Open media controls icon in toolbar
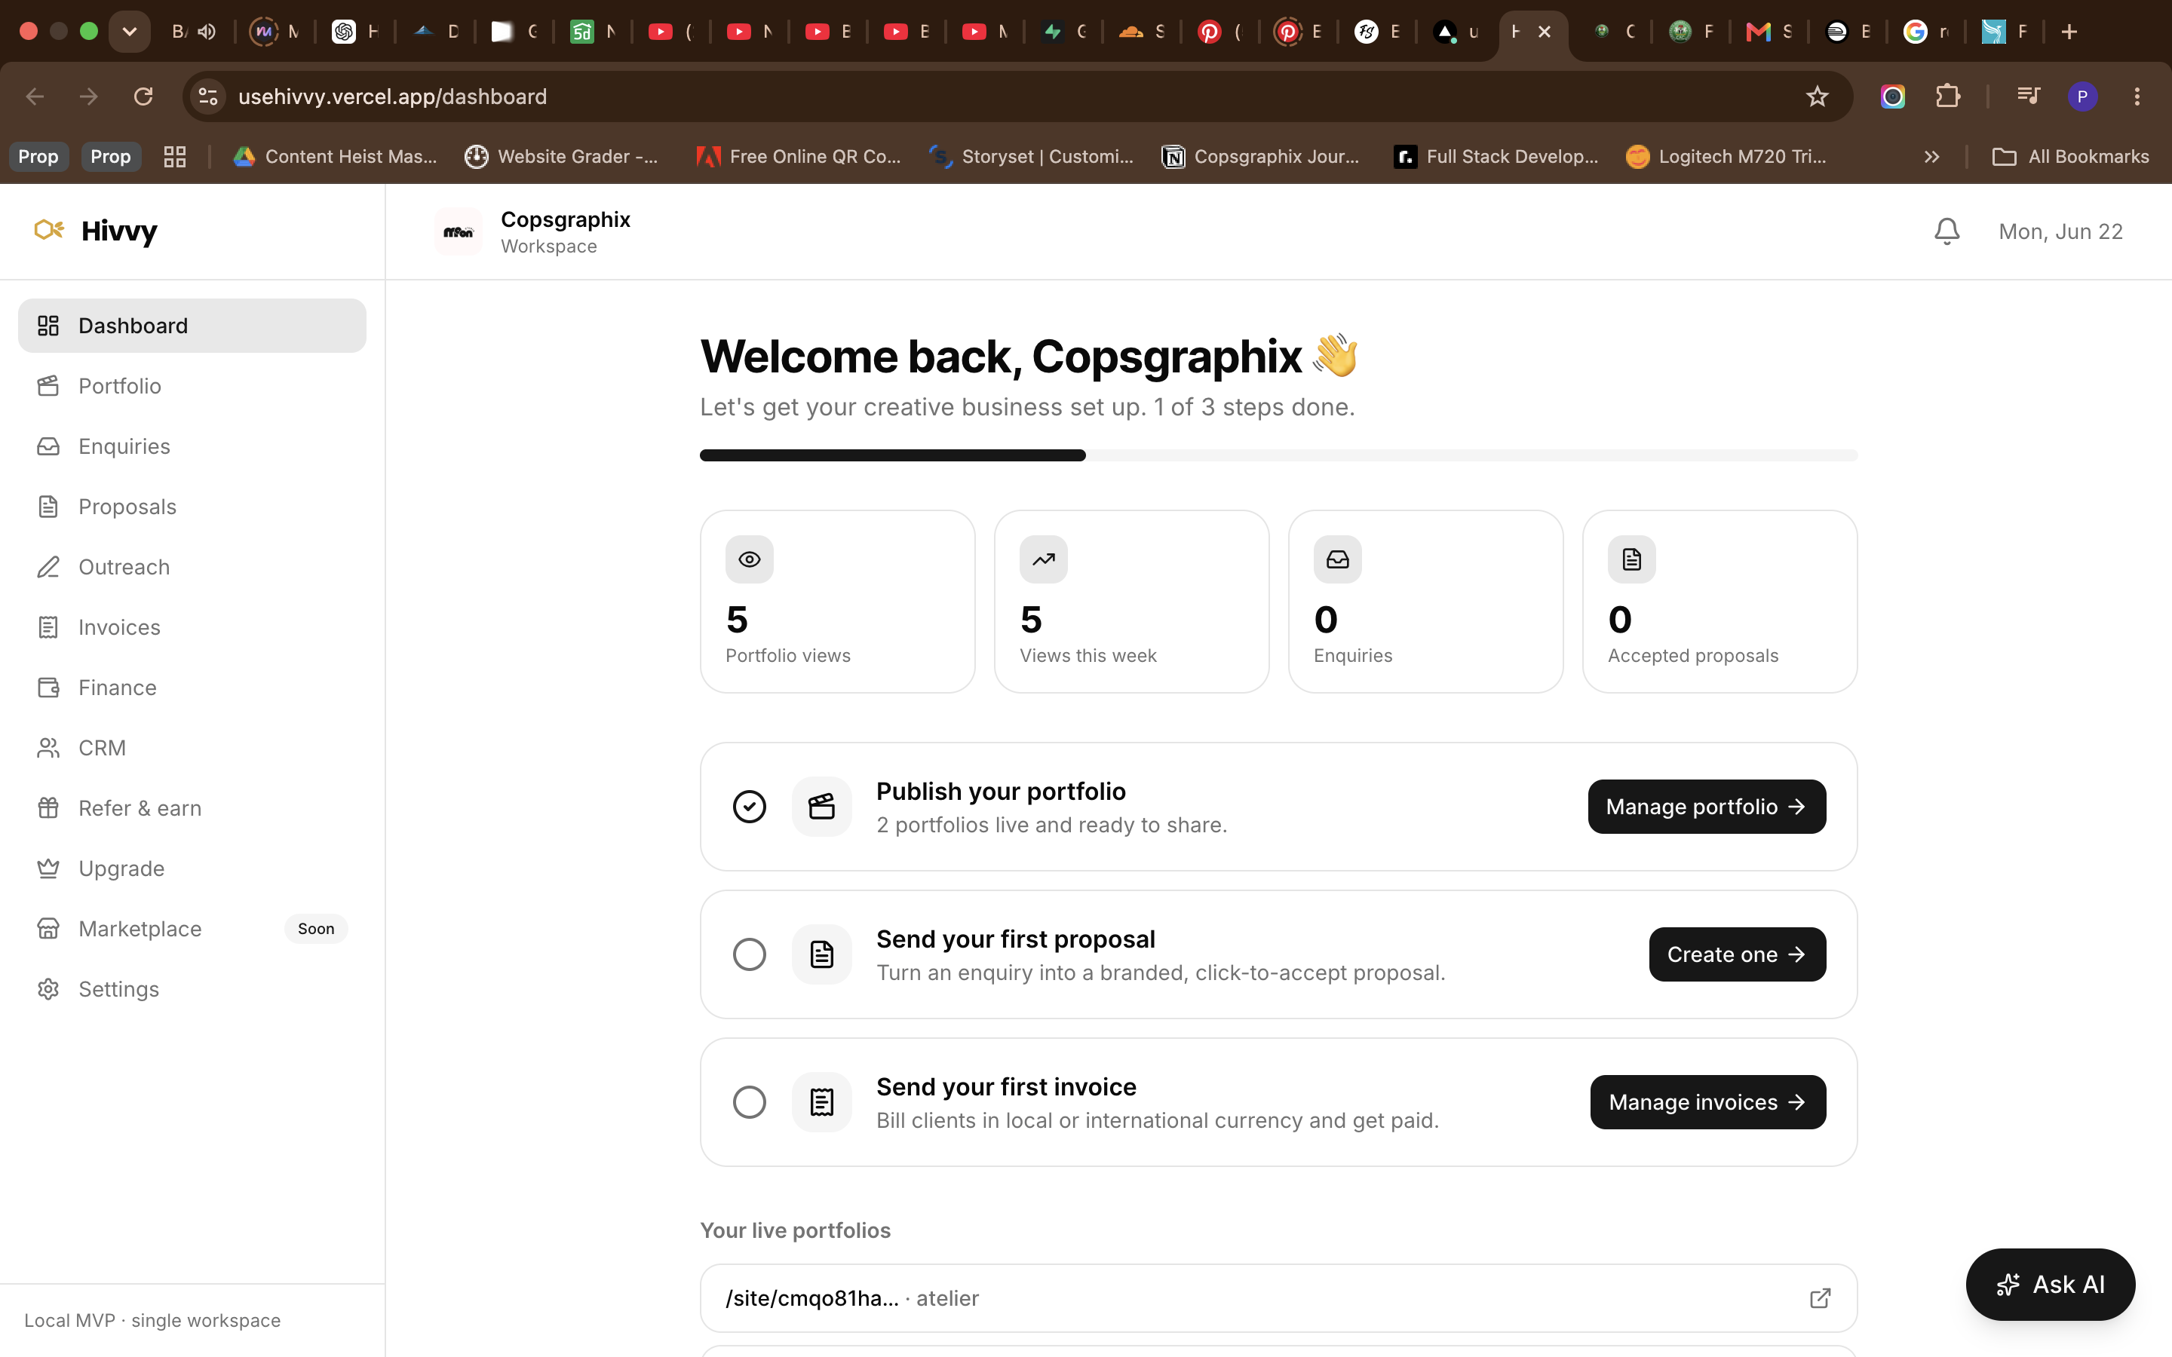The image size is (2172, 1357). [x=2029, y=96]
